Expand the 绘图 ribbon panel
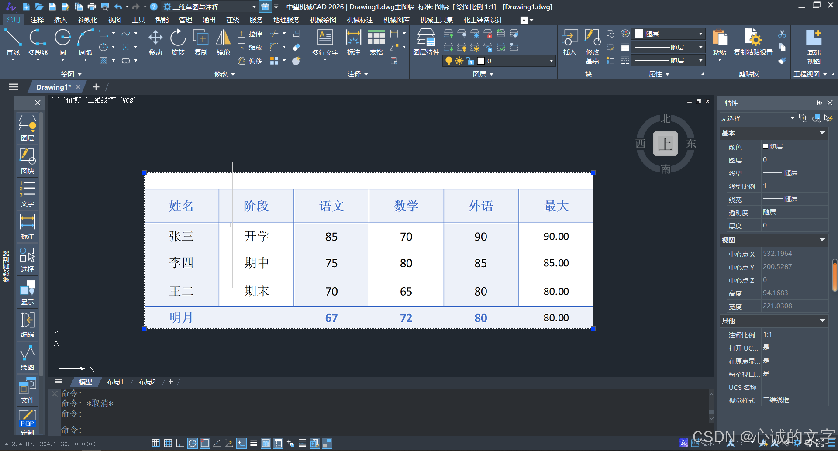Viewport: 838px width, 451px height. tap(71, 74)
